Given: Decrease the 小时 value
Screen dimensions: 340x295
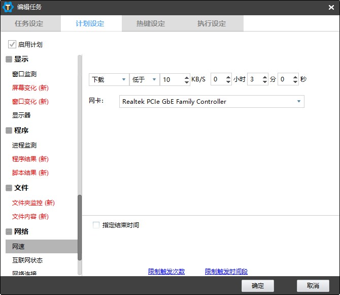Looking at the screenshot, I should pyautogui.click(x=228, y=82).
